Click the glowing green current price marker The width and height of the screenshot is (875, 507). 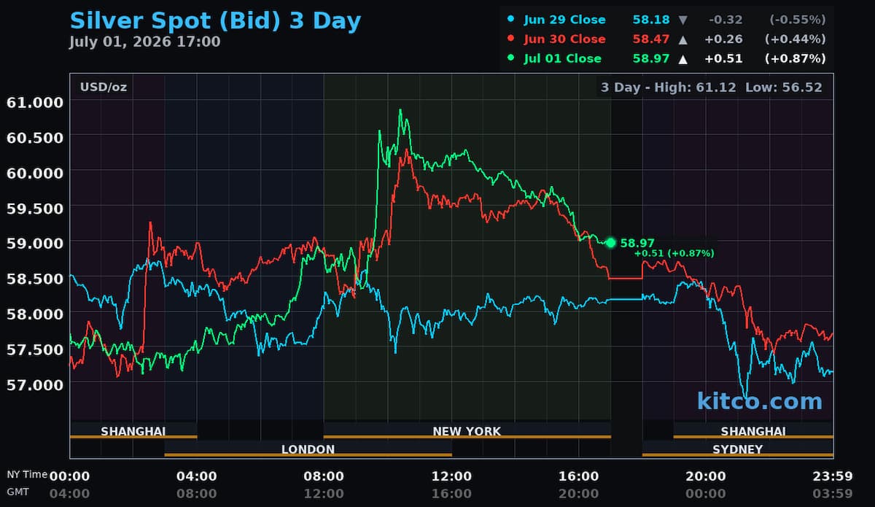point(611,242)
